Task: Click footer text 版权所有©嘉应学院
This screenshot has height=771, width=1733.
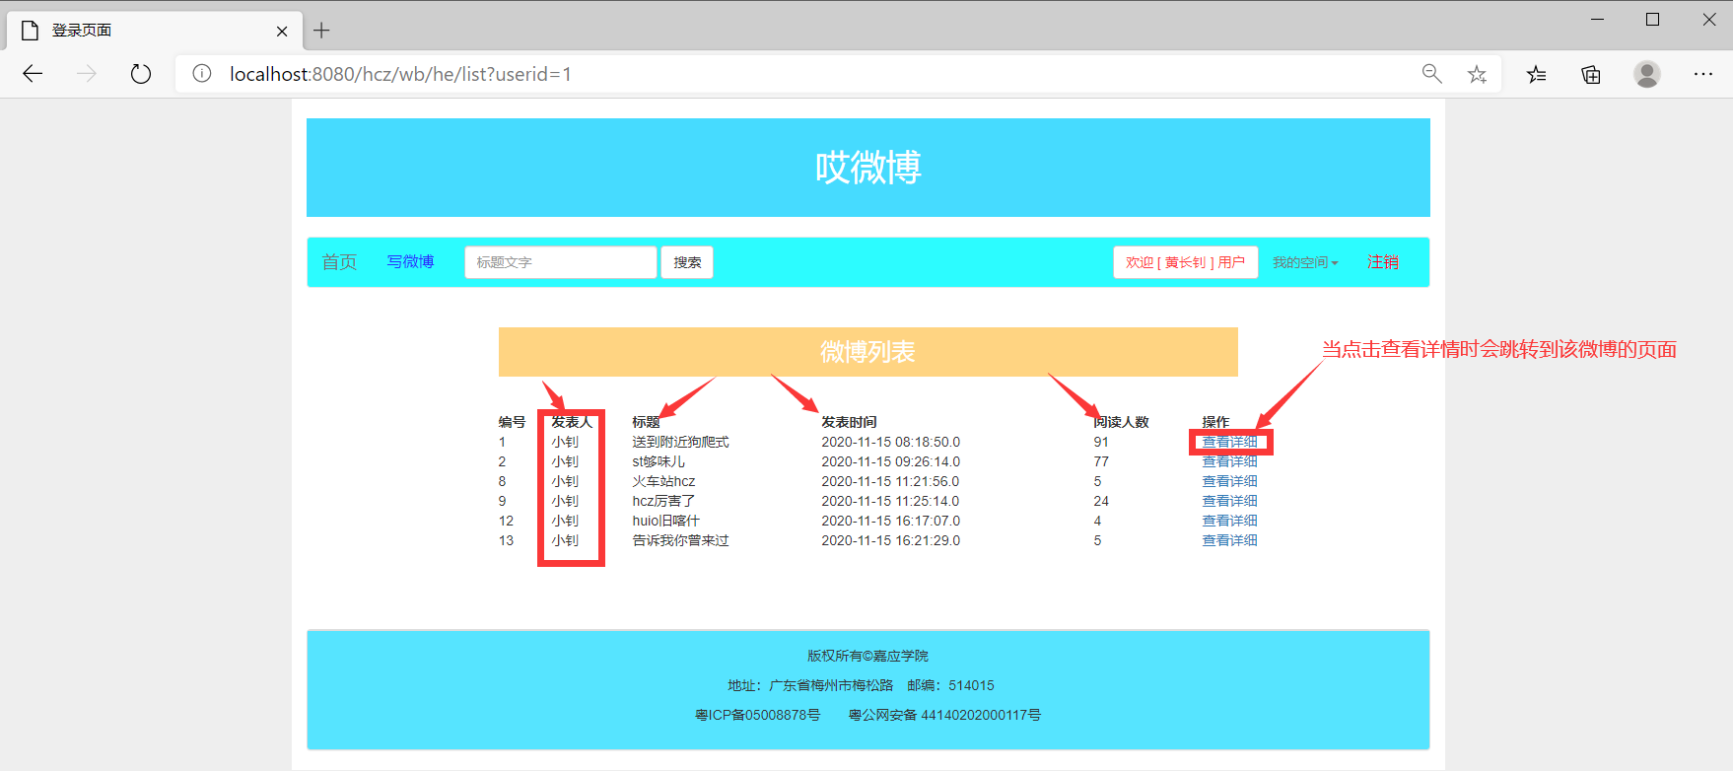Action: pyautogui.click(x=867, y=656)
